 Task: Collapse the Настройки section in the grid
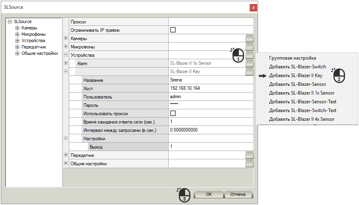[66, 138]
